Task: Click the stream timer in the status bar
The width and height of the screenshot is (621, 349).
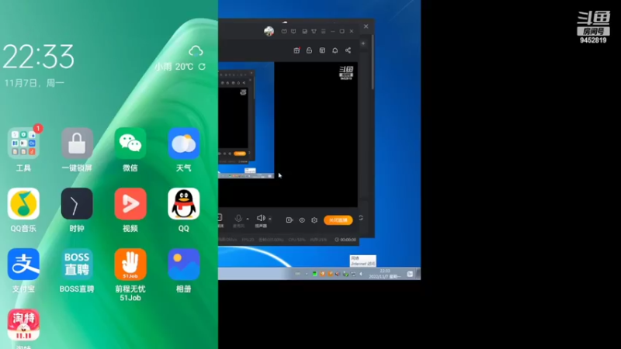Action: click(x=345, y=240)
